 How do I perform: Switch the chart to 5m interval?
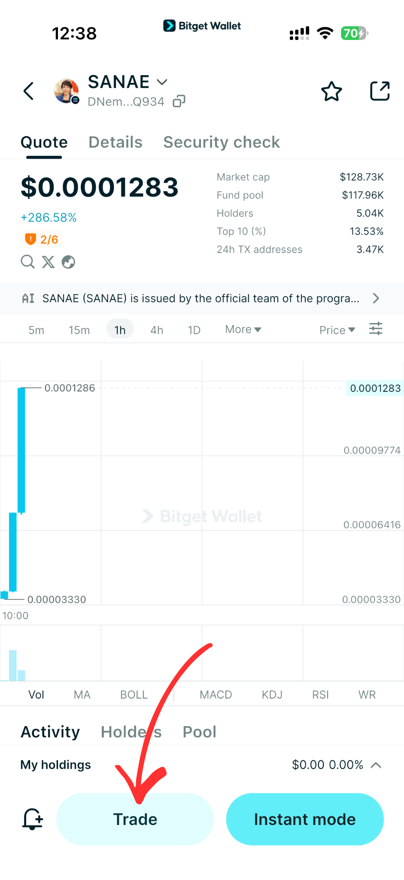click(36, 330)
